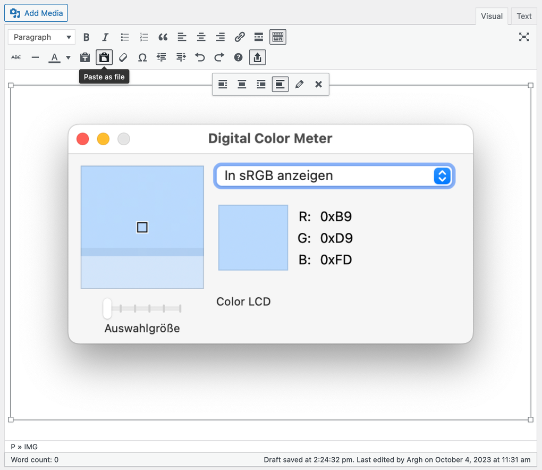Click the top-left image resize handle
This screenshot has width=542, height=470.
click(x=11, y=86)
